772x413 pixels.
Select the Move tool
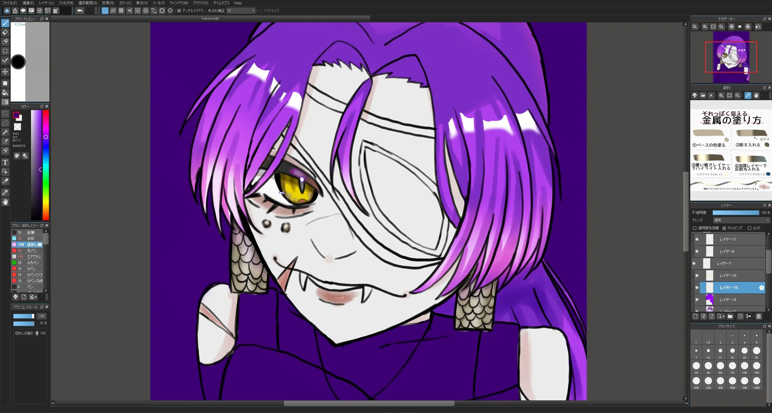pyautogui.click(x=5, y=72)
